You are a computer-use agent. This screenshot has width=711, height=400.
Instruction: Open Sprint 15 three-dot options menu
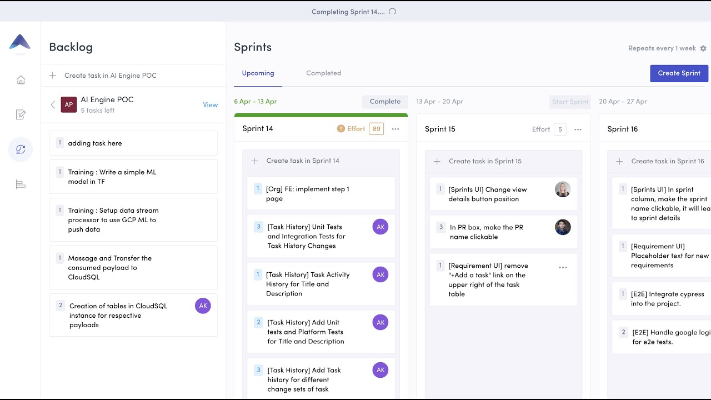pyautogui.click(x=578, y=129)
